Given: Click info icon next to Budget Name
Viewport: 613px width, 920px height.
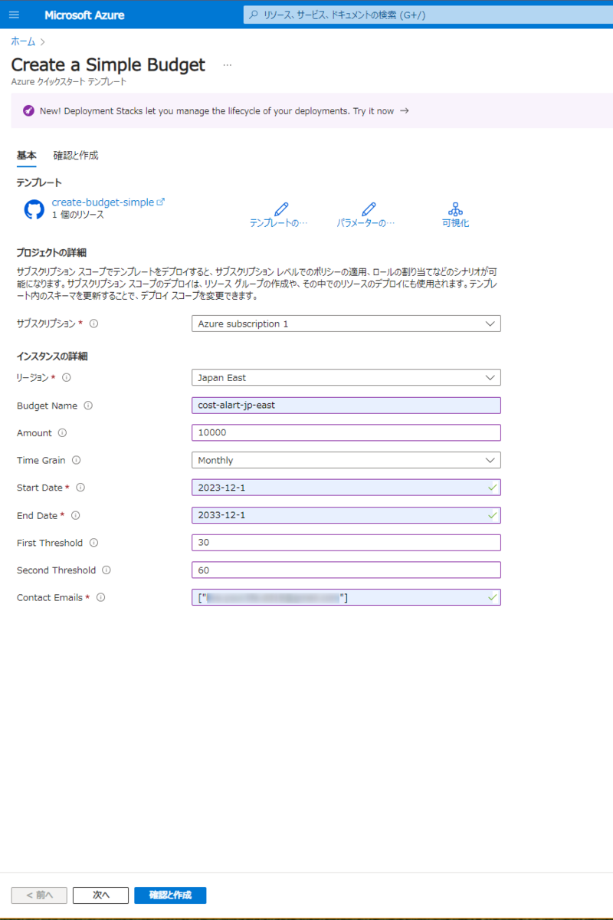Looking at the screenshot, I should click(88, 406).
